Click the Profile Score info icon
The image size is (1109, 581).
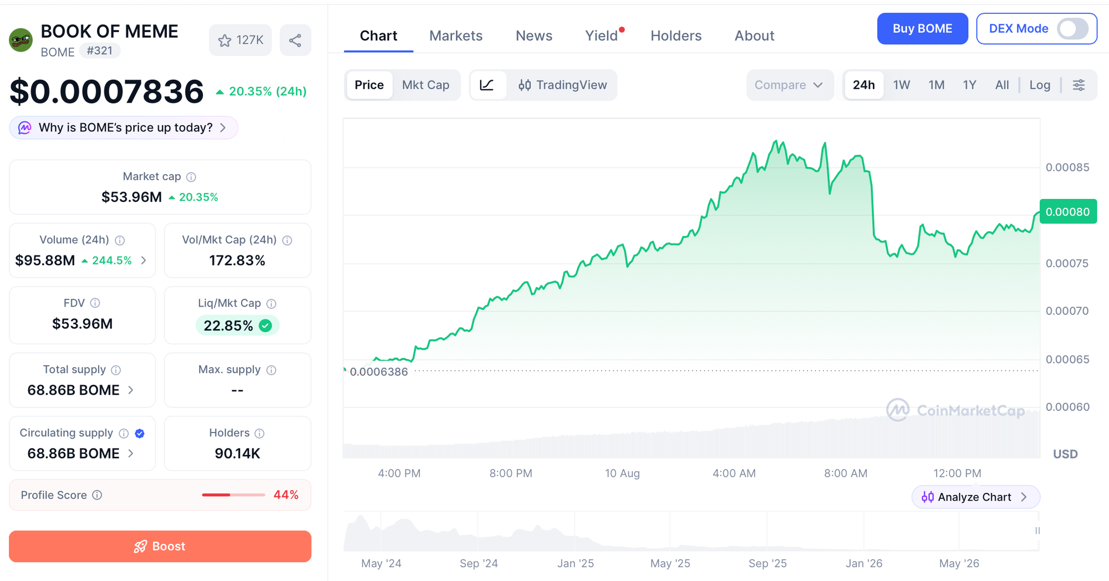point(97,495)
